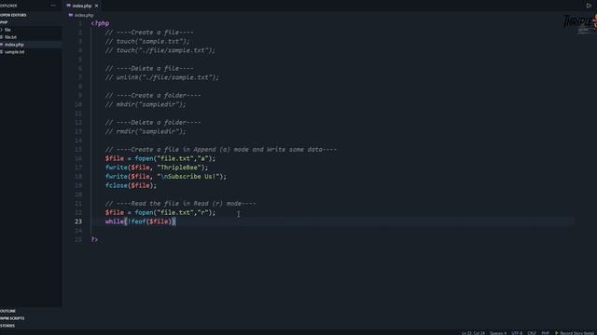
Task: Change file encoding UTF-8
Action: pos(517,333)
